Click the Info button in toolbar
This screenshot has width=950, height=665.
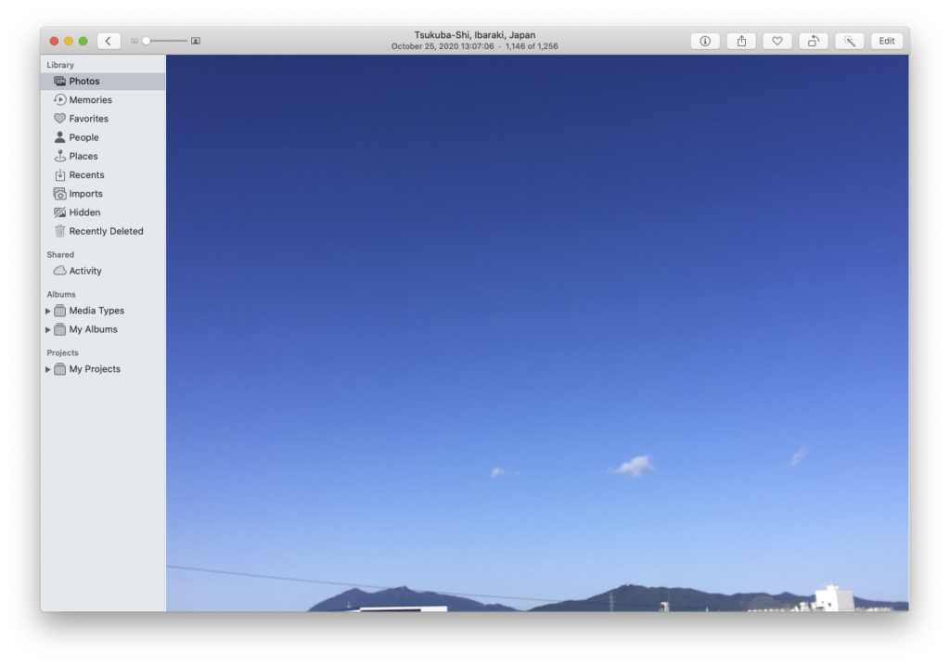[x=705, y=41]
